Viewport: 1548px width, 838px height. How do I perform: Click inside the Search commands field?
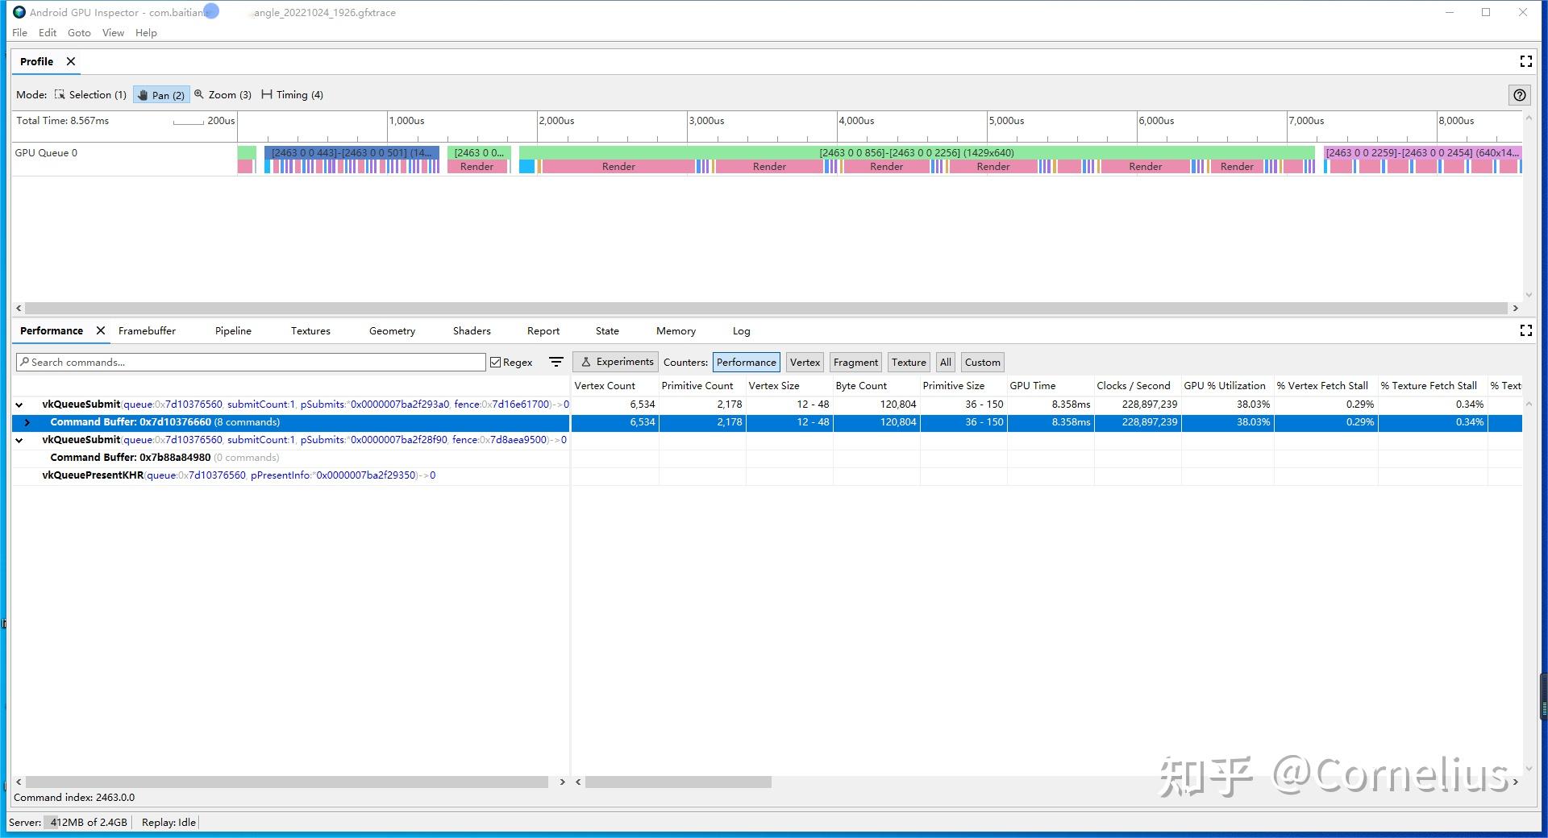[x=250, y=362]
